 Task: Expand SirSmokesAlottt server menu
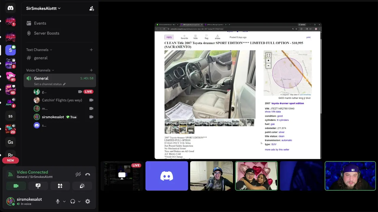pyautogui.click(x=43, y=8)
